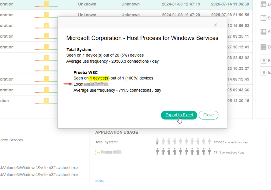Click the rating badge 3 in the 08:19:49 row

(46, 79)
